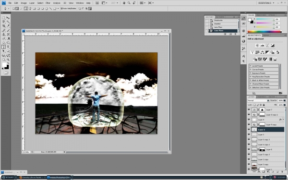
Task: Select the Lasso tool
Action: [x=3, y=22]
